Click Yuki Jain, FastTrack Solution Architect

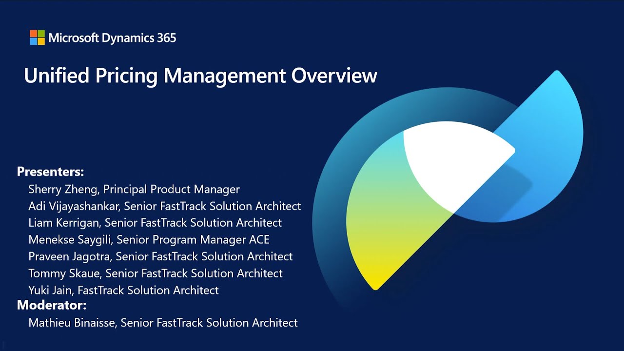[123, 290]
